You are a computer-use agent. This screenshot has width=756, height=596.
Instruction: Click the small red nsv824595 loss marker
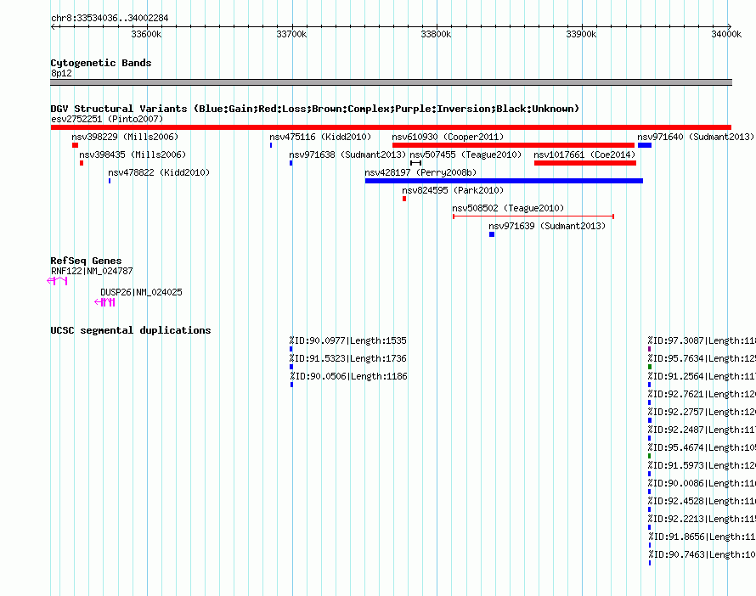pyautogui.click(x=404, y=199)
